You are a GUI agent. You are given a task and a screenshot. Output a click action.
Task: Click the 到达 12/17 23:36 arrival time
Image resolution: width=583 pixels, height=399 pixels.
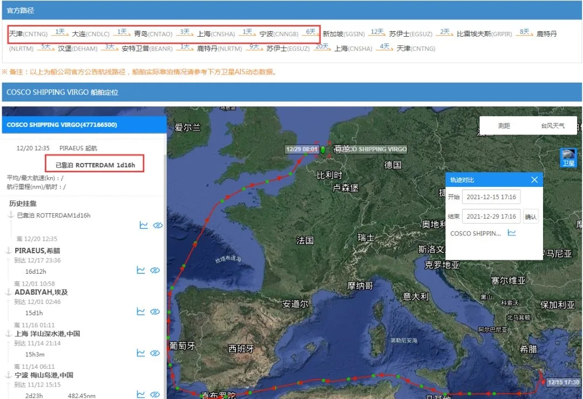pyautogui.click(x=37, y=260)
